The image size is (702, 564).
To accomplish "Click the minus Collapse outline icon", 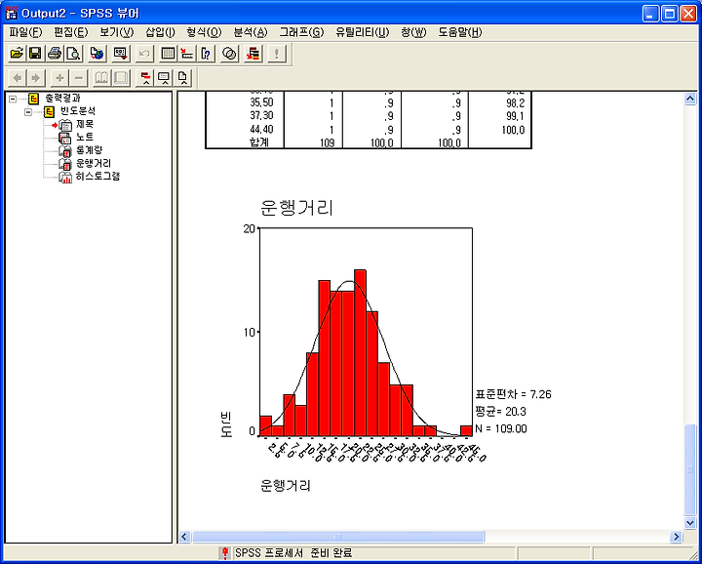I will point(78,78).
